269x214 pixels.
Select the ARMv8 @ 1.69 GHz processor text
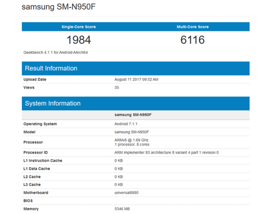(132, 140)
